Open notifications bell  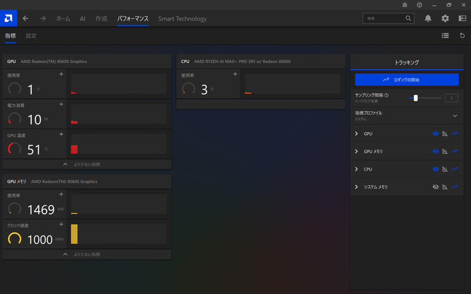click(428, 18)
